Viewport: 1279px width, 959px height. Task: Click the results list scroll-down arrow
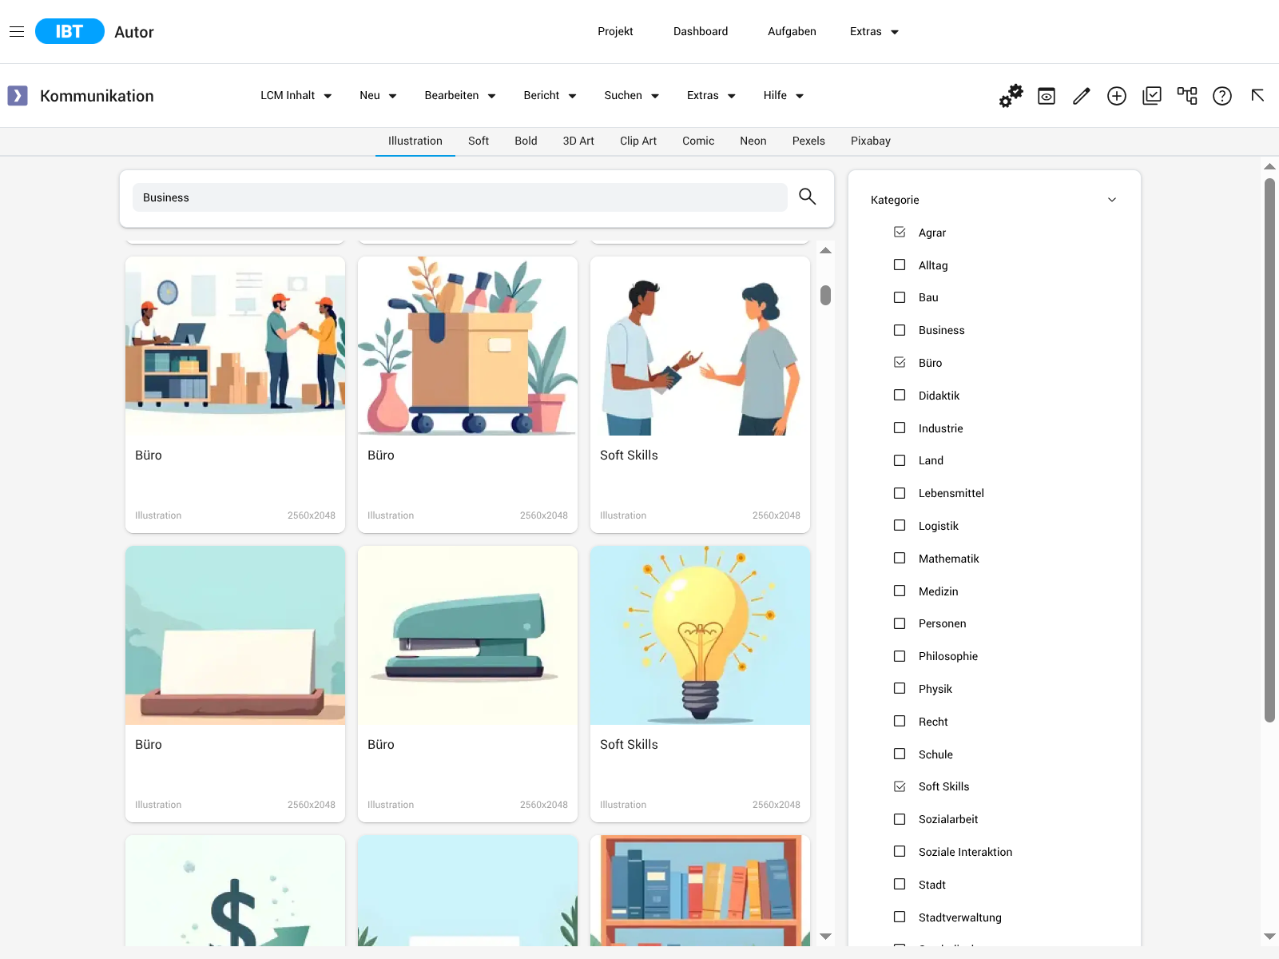click(826, 936)
